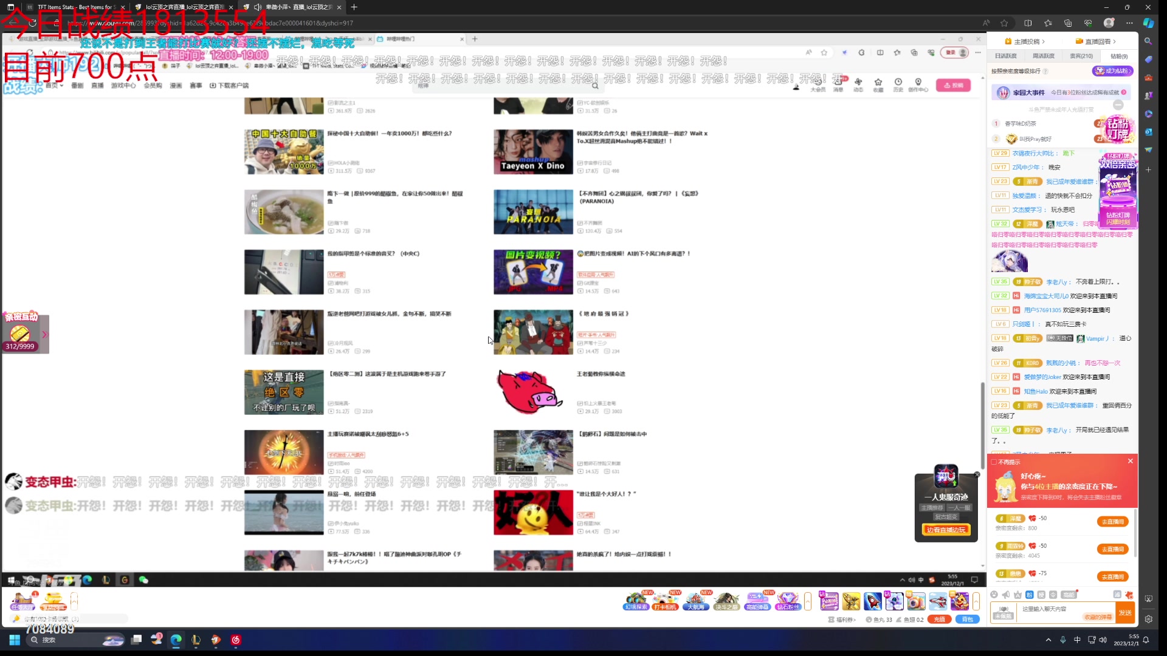Click the 充值 recharge button
This screenshot has width=1167, height=656.
(940, 620)
